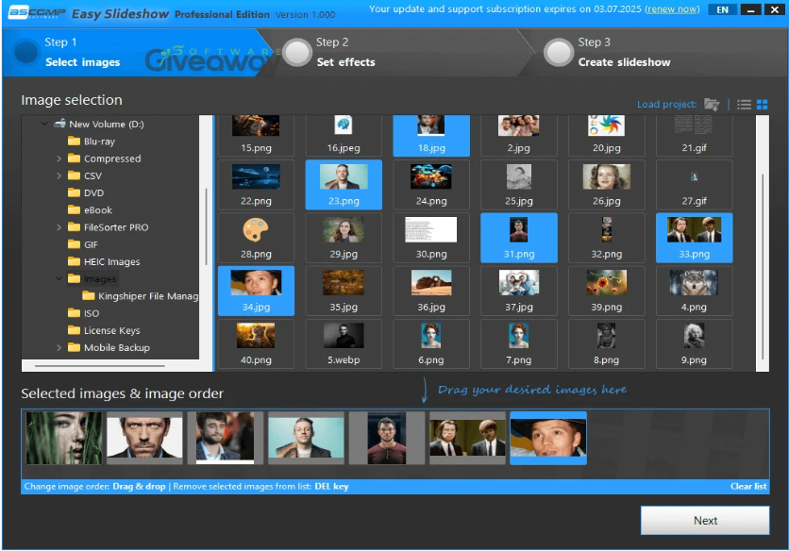Deselect the 23.png thumbnail
Viewport: 789px width, 551px height.
(344, 185)
